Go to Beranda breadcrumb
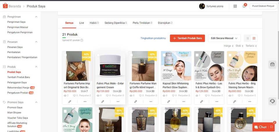The image size is (279, 132). pyautogui.click(x=15, y=6)
